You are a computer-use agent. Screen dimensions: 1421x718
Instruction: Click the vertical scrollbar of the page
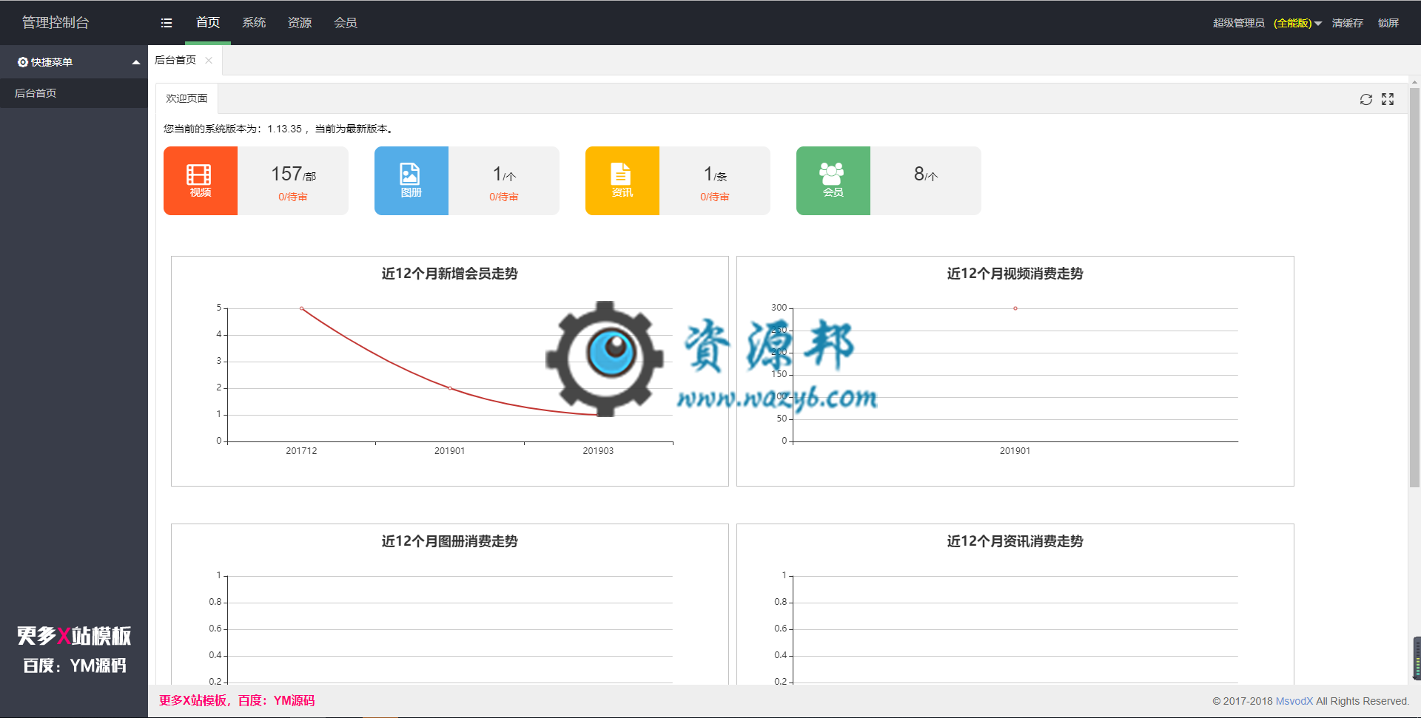(1414, 288)
